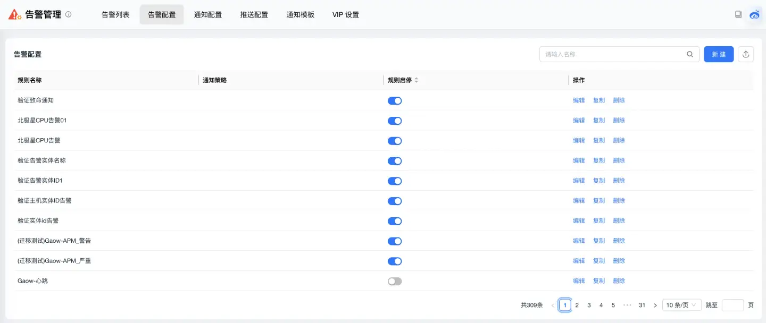This screenshot has height=323, width=766.
Task: Click the search magnifier icon
Action: pos(689,54)
